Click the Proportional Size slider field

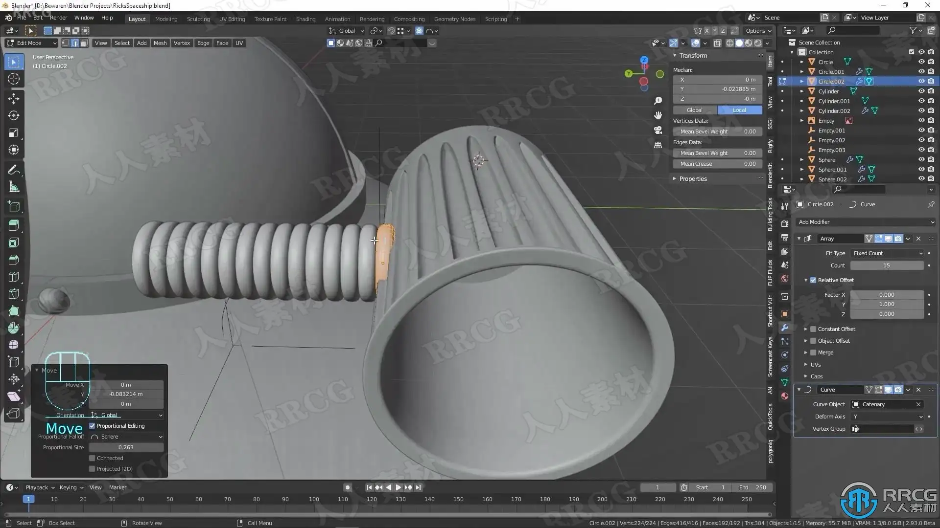coord(126,447)
